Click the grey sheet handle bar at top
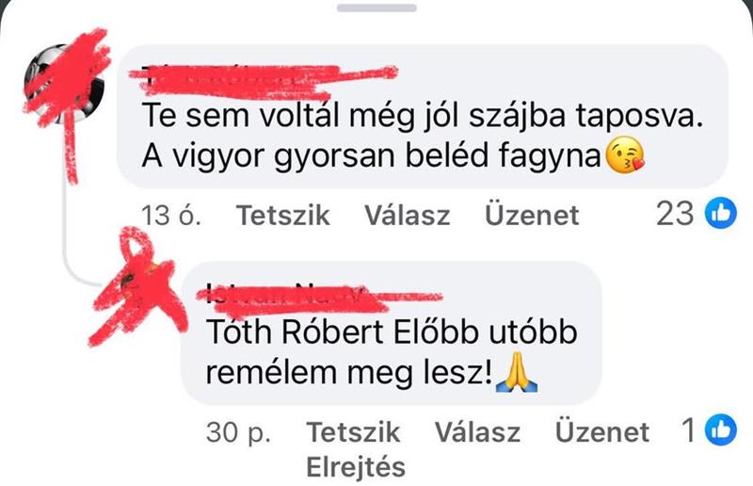This screenshot has height=486, width=753. 377,8
